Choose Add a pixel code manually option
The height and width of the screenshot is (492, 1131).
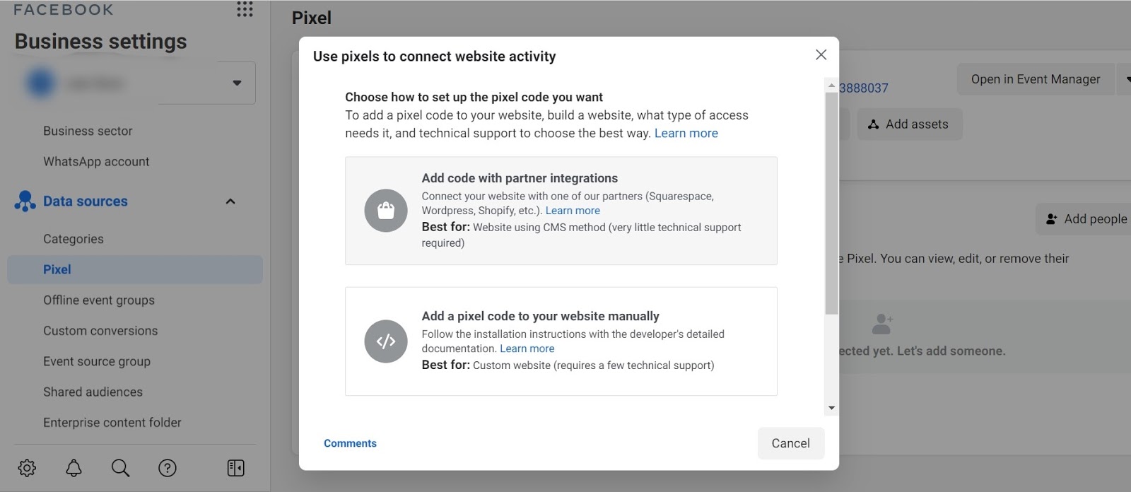click(561, 341)
